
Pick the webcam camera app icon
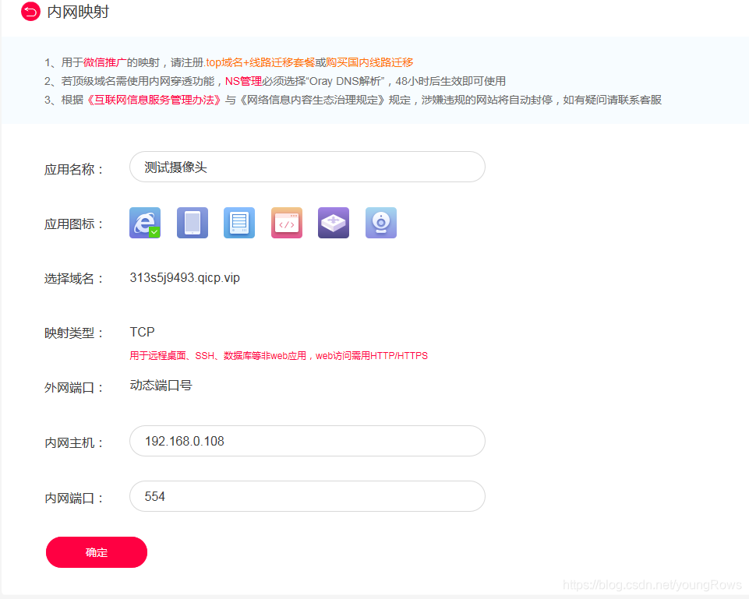click(x=380, y=223)
